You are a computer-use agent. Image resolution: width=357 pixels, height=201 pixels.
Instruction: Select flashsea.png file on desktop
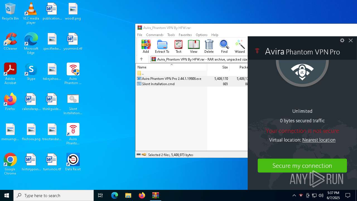[31, 132]
